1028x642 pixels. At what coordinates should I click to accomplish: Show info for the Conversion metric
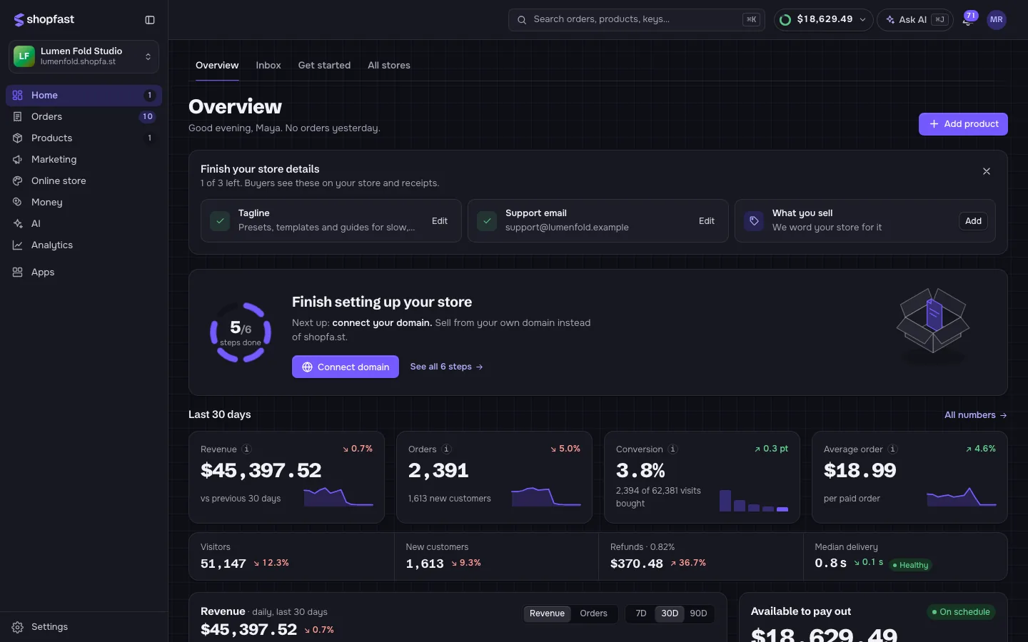[673, 449]
